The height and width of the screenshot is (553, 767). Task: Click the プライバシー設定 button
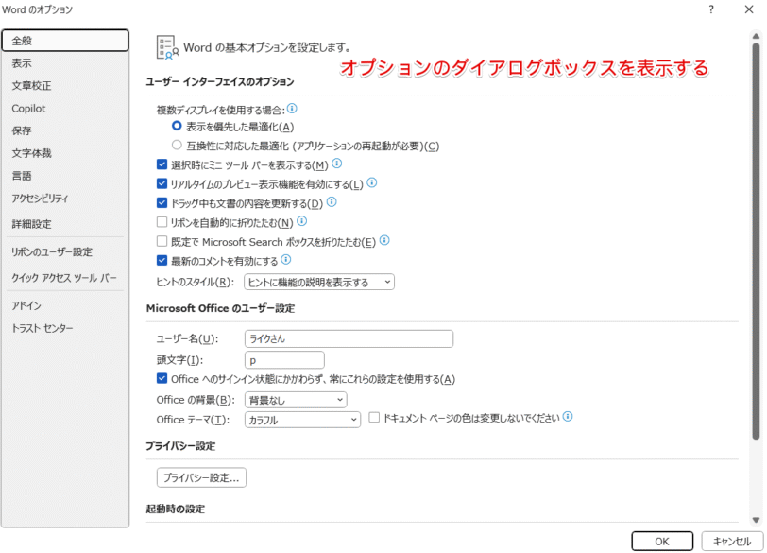[x=201, y=477]
